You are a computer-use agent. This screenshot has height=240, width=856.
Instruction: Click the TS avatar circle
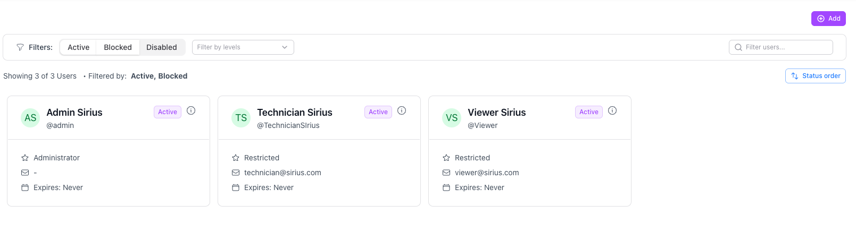(241, 118)
